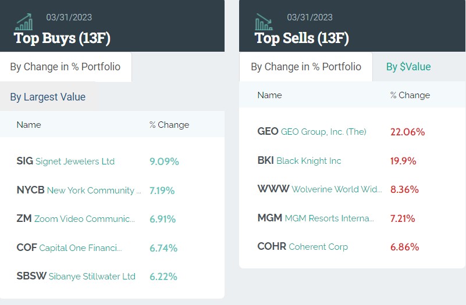Switch to By Largest Value tab
This screenshot has width=466, height=305.
pyautogui.click(x=48, y=97)
